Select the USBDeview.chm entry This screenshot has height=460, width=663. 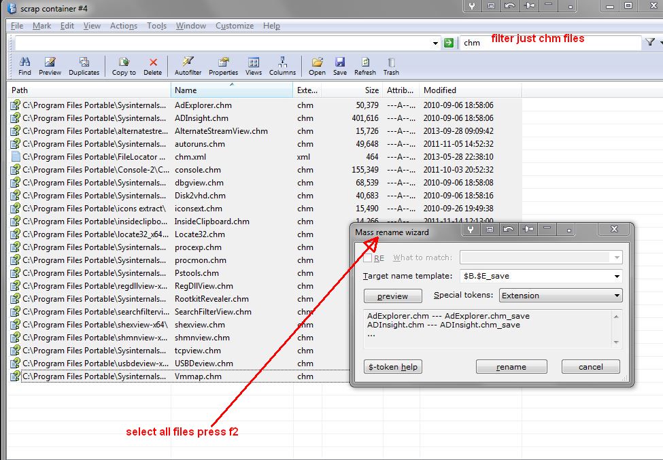tap(204, 364)
